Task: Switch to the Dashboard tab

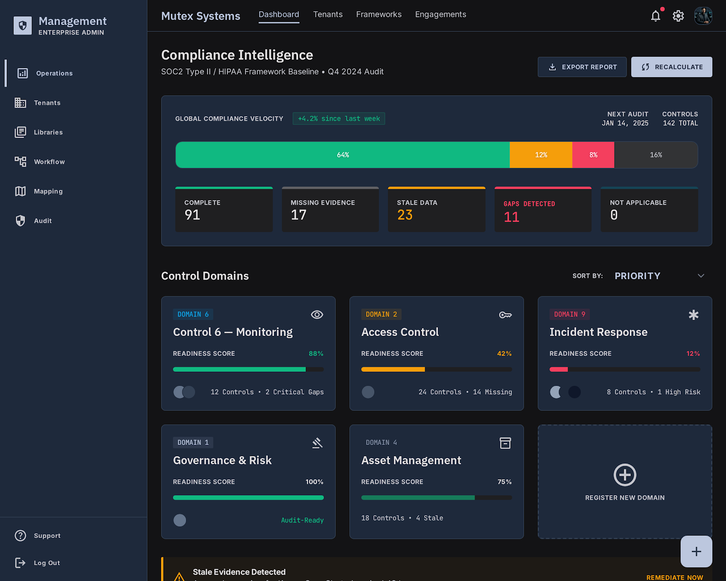Action: [279, 15]
